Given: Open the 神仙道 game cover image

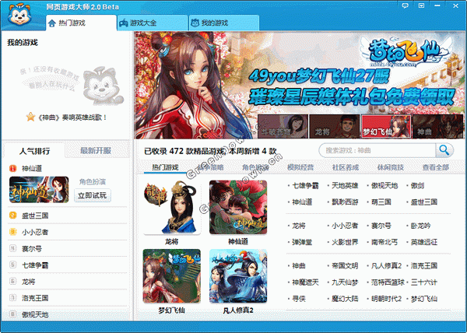Looking at the screenshot, I should coord(238,207).
